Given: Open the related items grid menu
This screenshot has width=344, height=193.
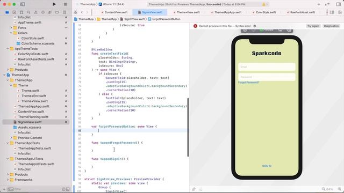Looking at the screenshot, I should tap(75, 12).
